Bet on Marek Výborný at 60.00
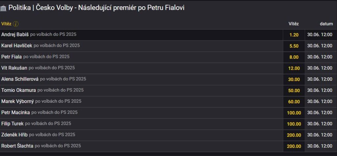The width and height of the screenshot is (337, 156). [x=294, y=102]
